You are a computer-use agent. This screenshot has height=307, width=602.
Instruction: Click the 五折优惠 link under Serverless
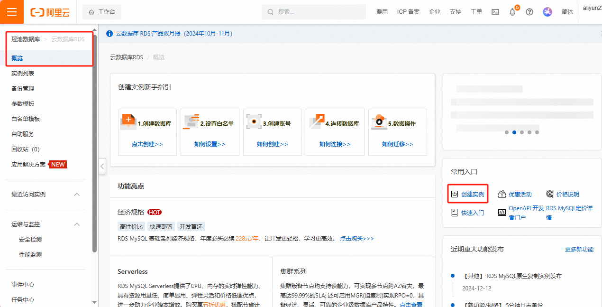[x=215, y=305]
